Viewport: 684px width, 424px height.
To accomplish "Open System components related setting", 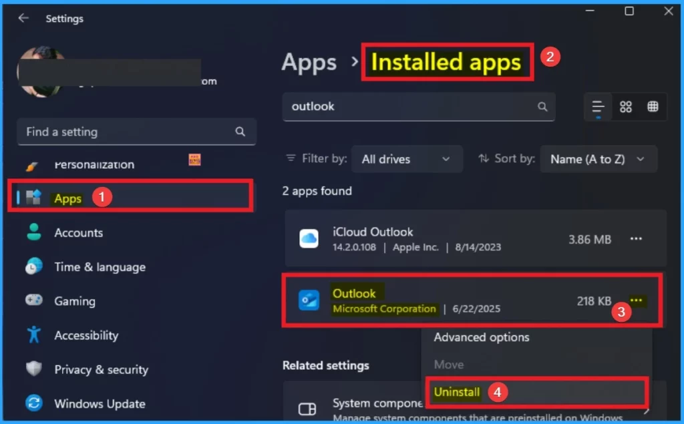I will coord(476,402).
